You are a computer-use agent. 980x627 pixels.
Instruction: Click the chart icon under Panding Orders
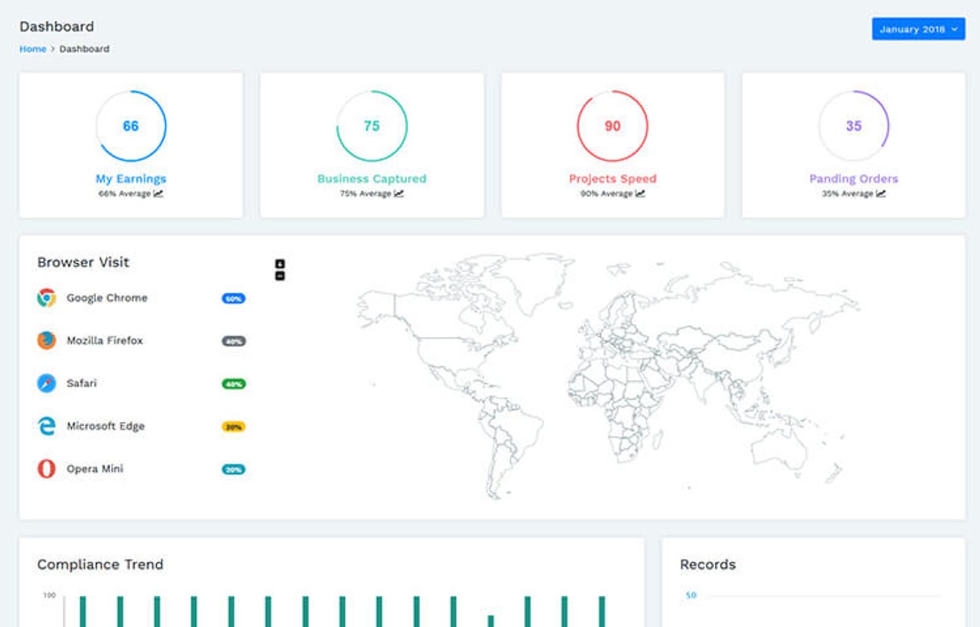point(881,193)
